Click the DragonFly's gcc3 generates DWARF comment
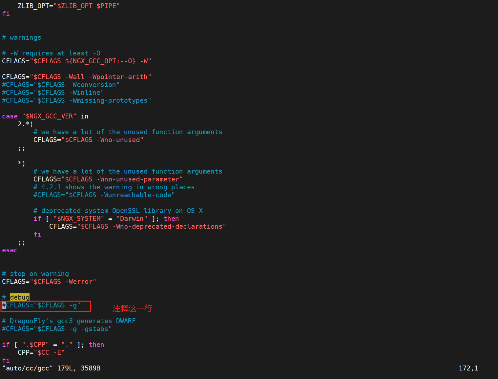The height and width of the screenshot is (379, 498). coord(69,321)
